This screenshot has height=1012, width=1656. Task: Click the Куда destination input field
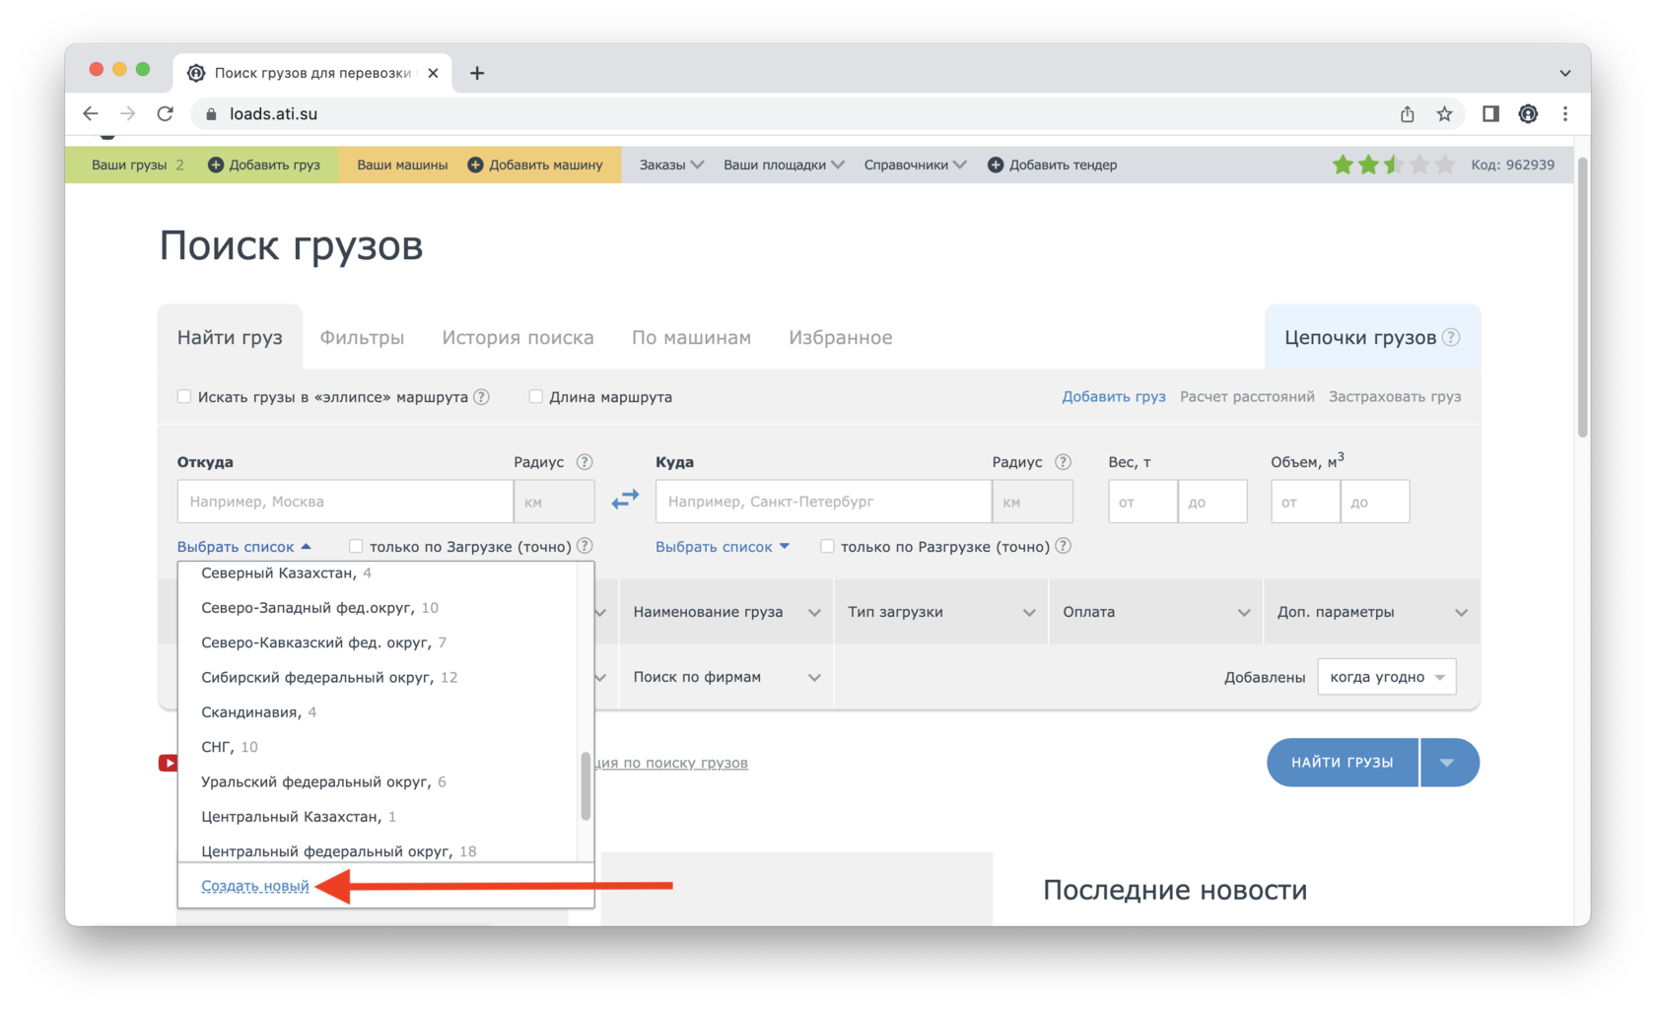(823, 502)
